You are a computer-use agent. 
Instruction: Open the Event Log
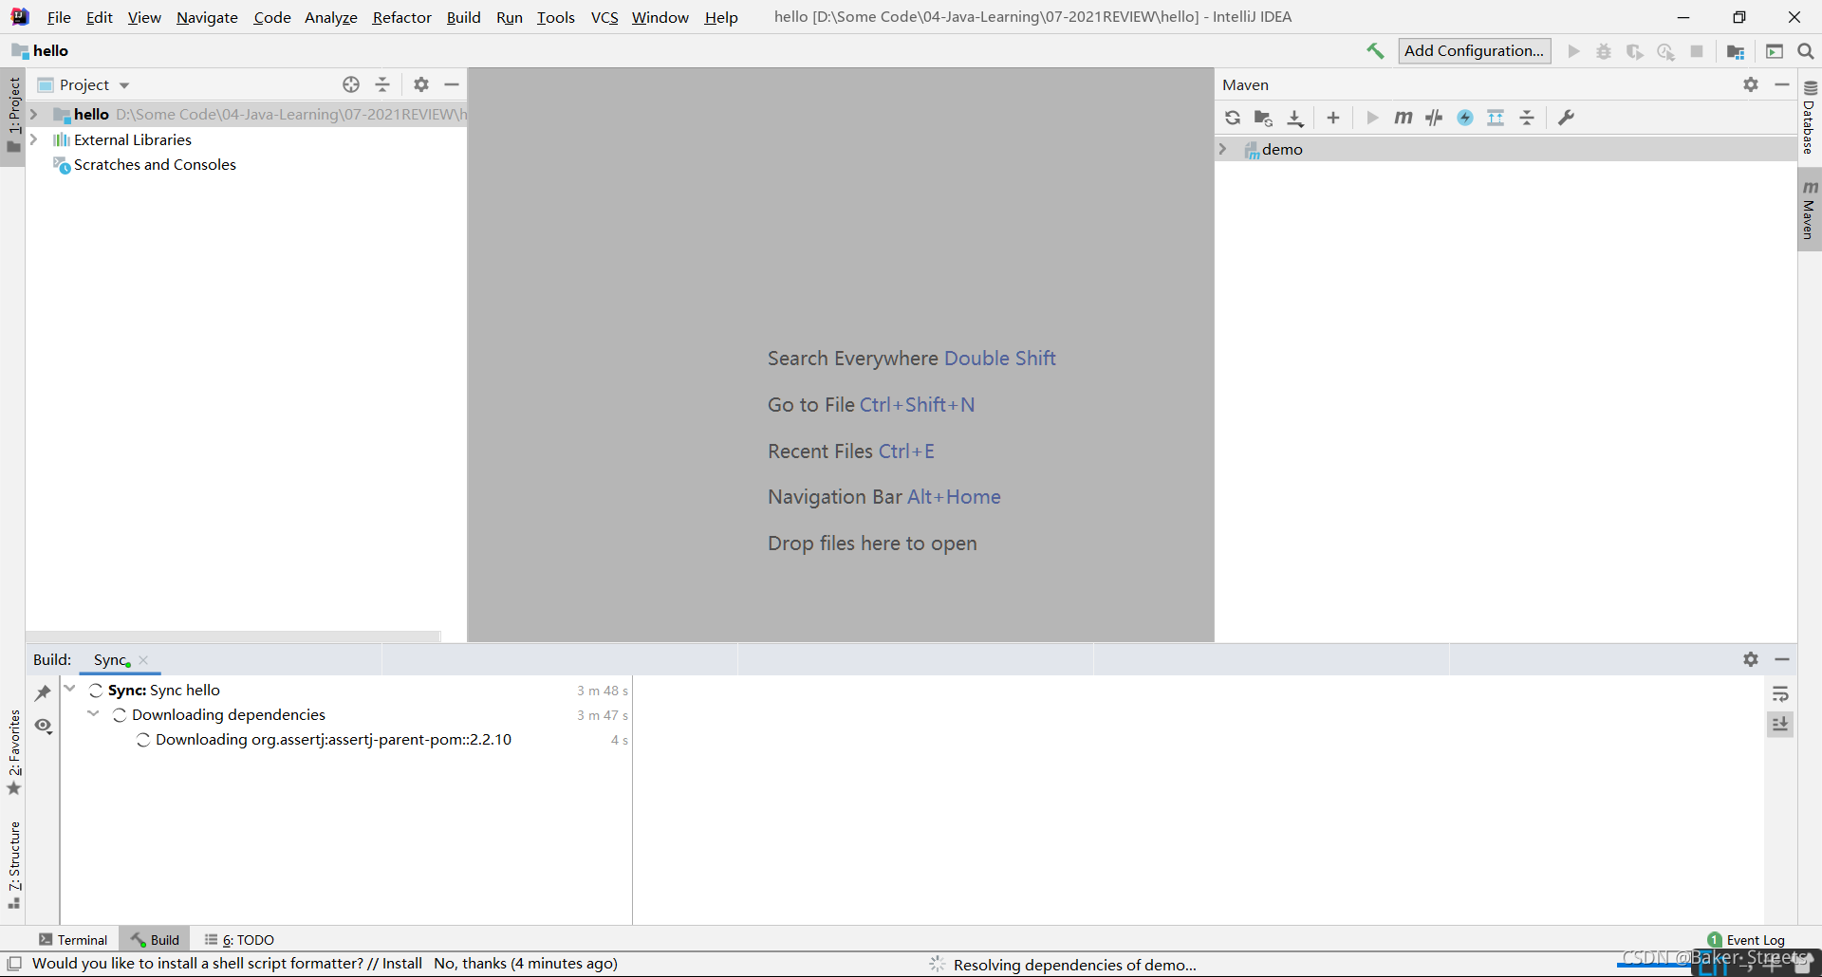1746,940
